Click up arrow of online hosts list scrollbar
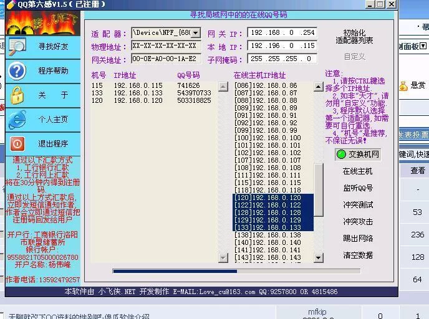 point(319,87)
